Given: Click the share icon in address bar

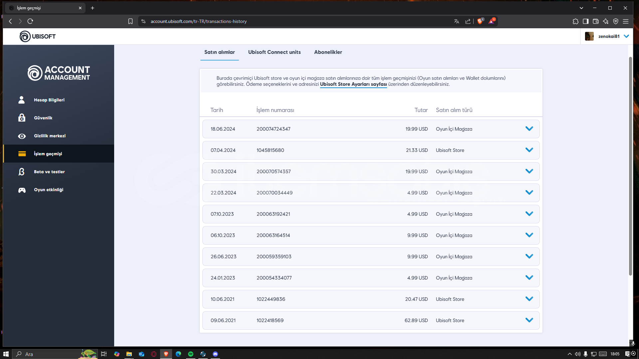Looking at the screenshot, I should pyautogui.click(x=468, y=21).
